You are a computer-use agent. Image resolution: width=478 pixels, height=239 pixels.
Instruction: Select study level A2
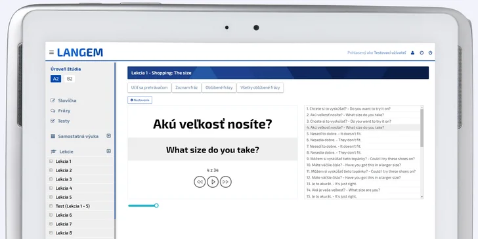[x=56, y=79]
